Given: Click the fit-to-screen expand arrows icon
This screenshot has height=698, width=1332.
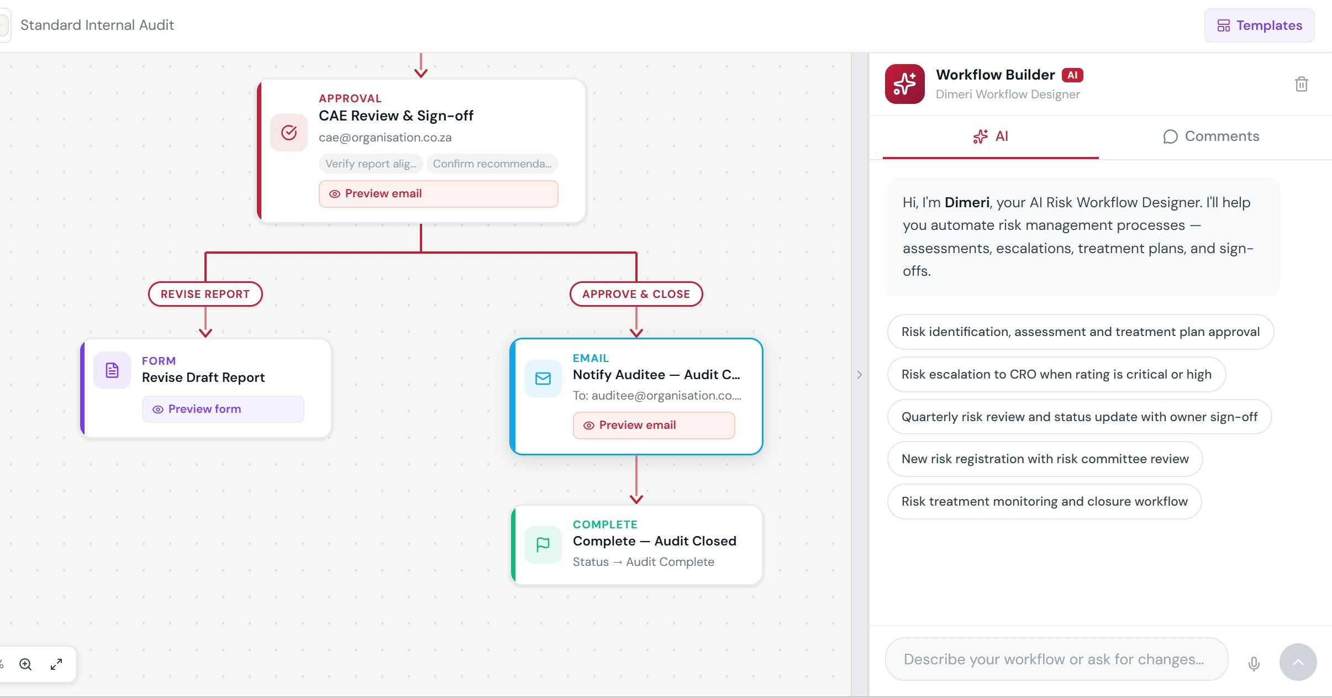Looking at the screenshot, I should pos(56,664).
